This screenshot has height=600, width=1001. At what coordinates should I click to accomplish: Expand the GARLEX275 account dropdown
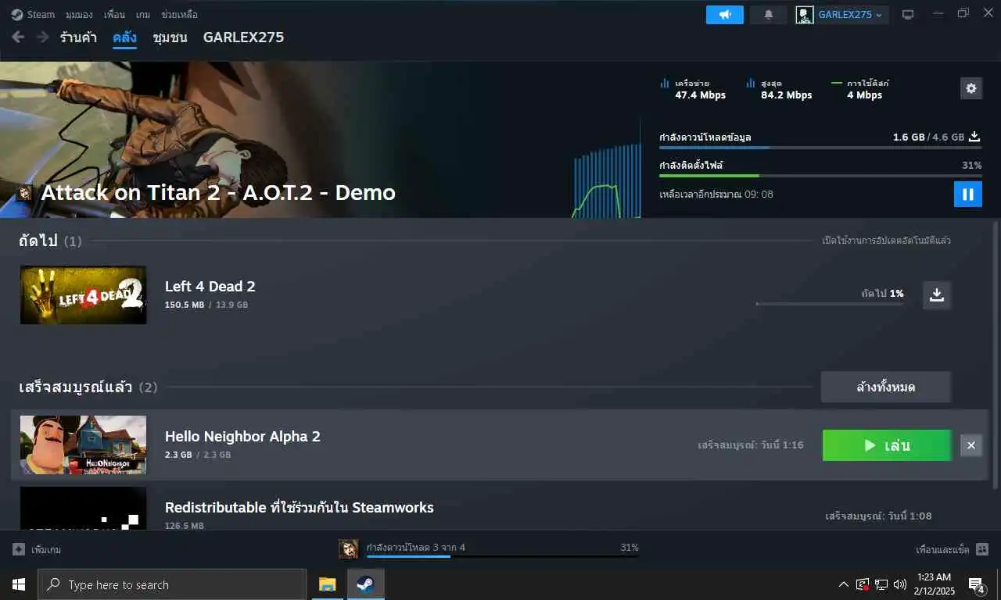pyautogui.click(x=851, y=14)
